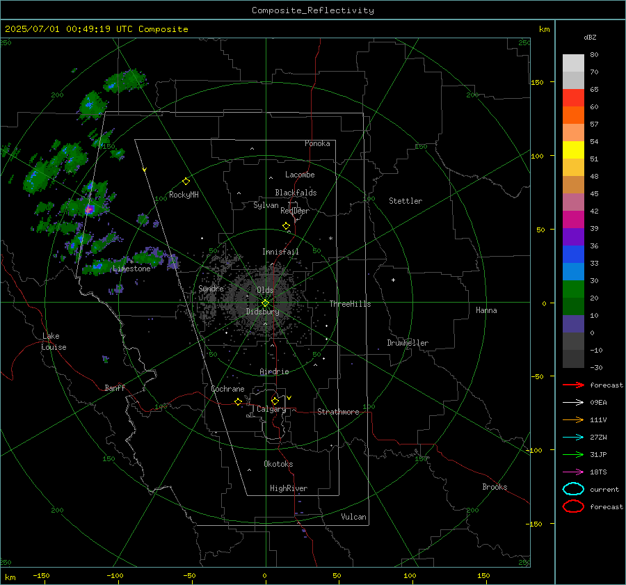Click the Stettler label
This screenshot has width=626, height=585.
(x=406, y=201)
